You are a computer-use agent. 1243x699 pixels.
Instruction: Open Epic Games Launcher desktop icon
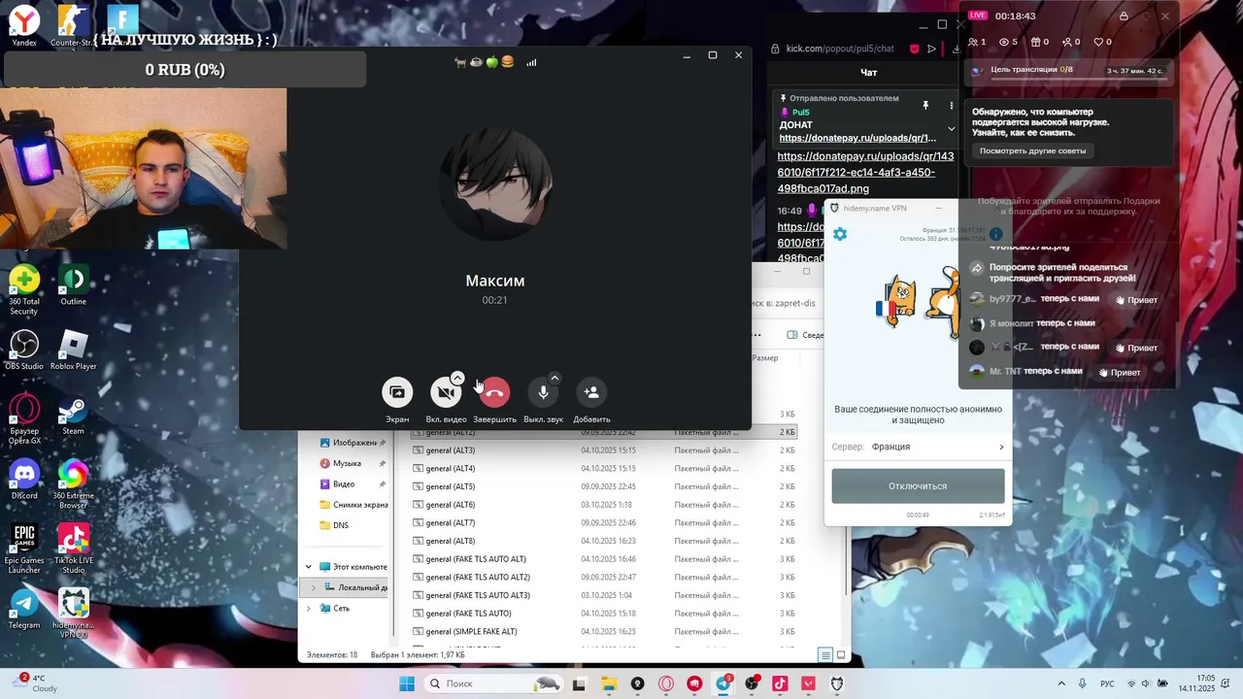(x=24, y=549)
